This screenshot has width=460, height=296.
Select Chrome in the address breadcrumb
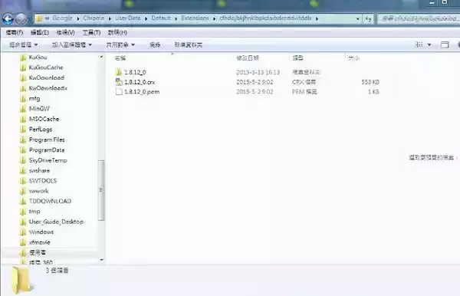pyautogui.click(x=94, y=18)
